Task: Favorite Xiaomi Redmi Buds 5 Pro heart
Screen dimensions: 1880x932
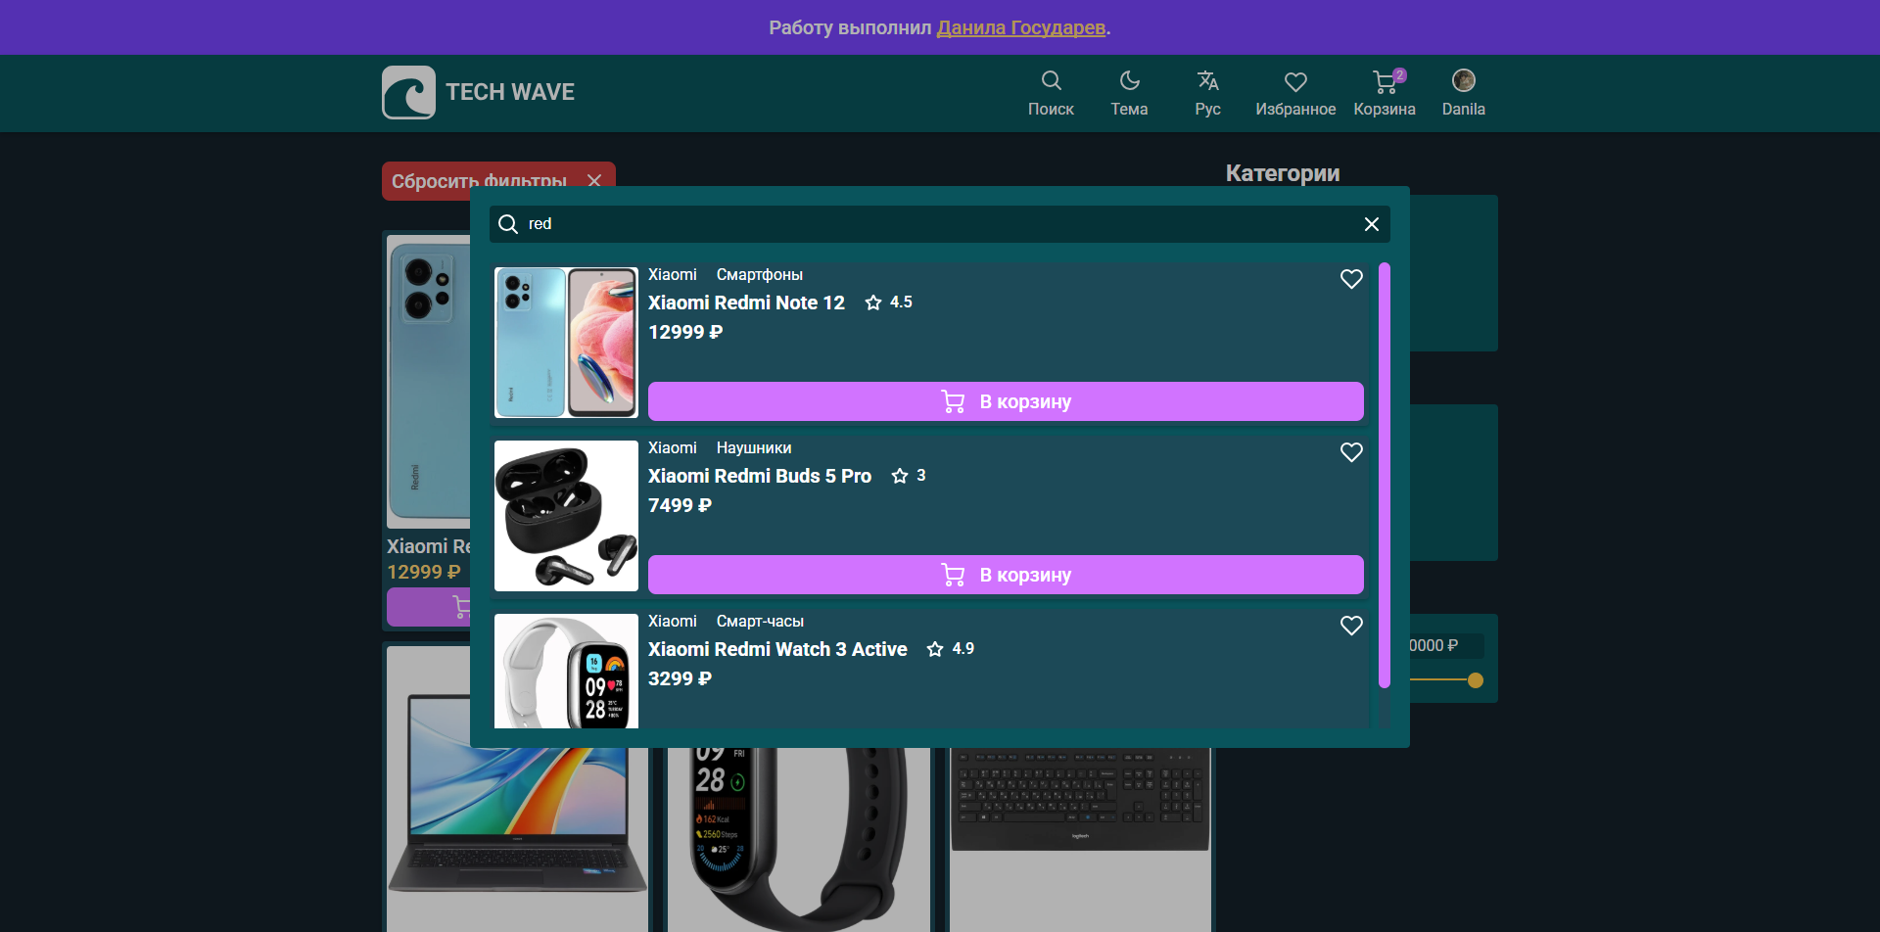Action: tap(1351, 452)
